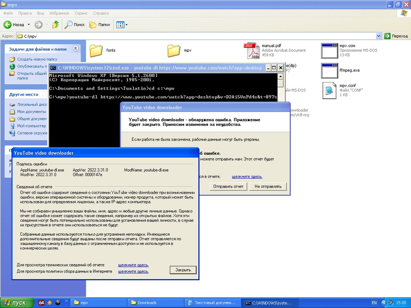Open the Справка menu
The image size is (411, 308).
coord(101,13)
